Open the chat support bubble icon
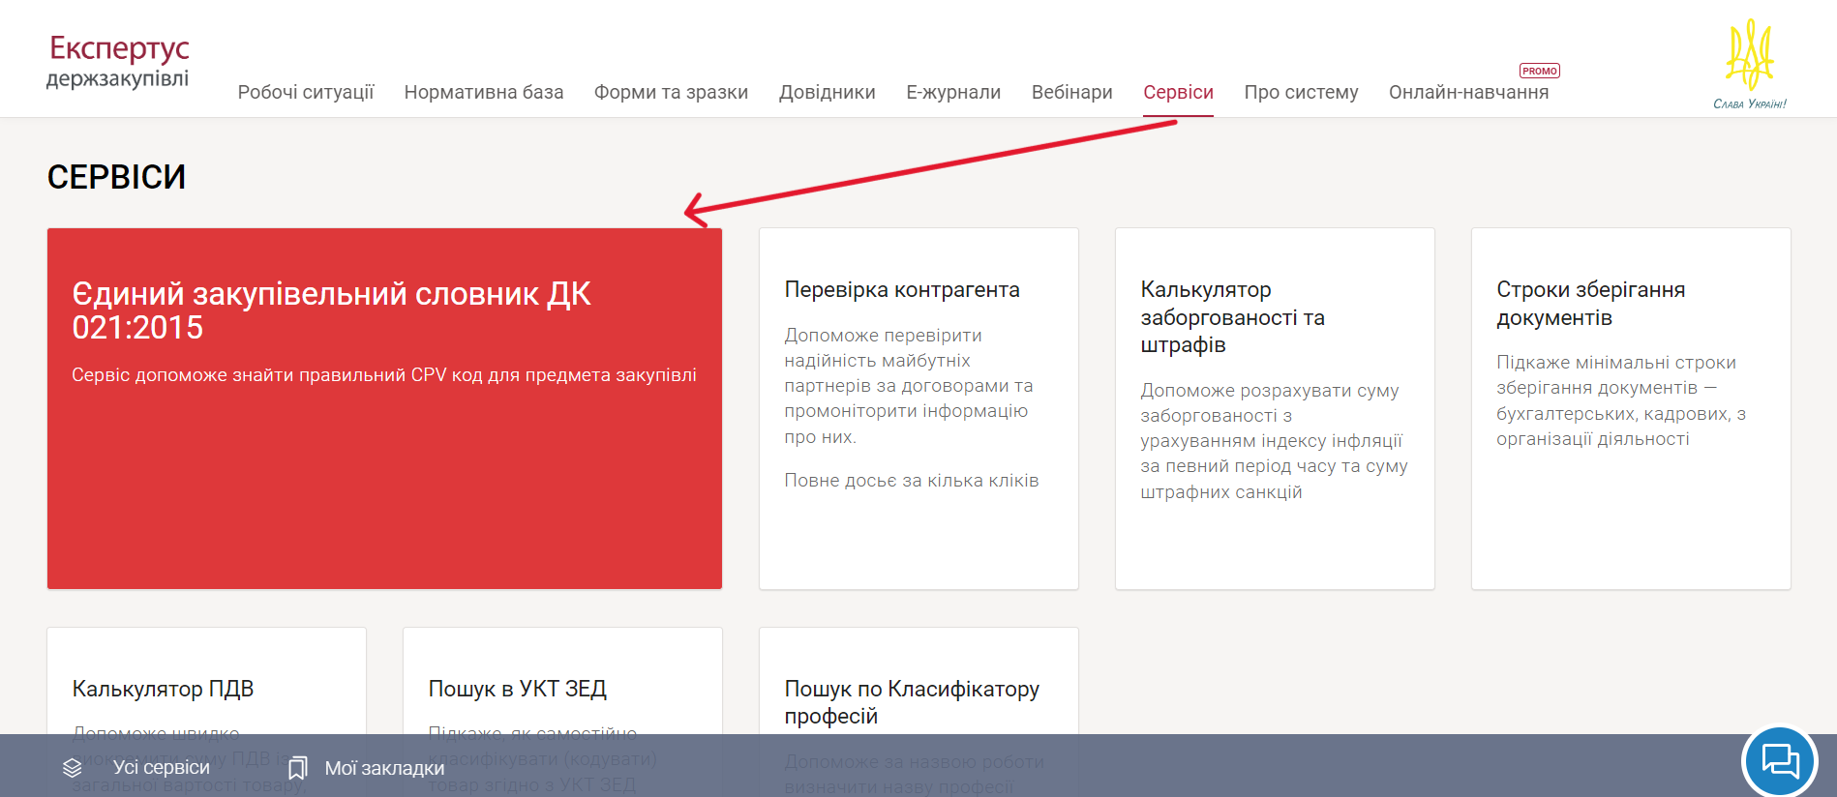The width and height of the screenshot is (1837, 797). (1779, 761)
